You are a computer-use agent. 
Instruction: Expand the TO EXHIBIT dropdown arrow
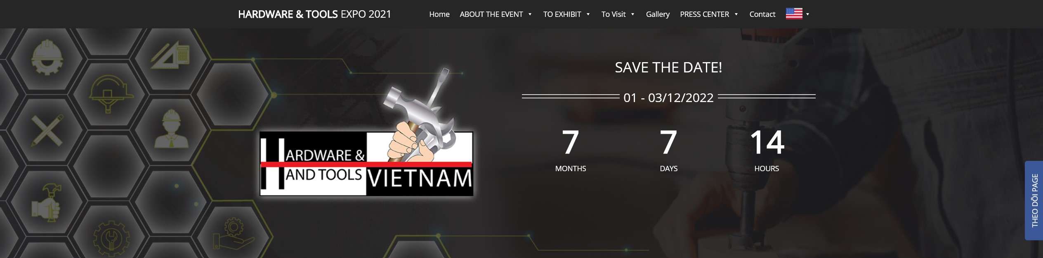[588, 14]
